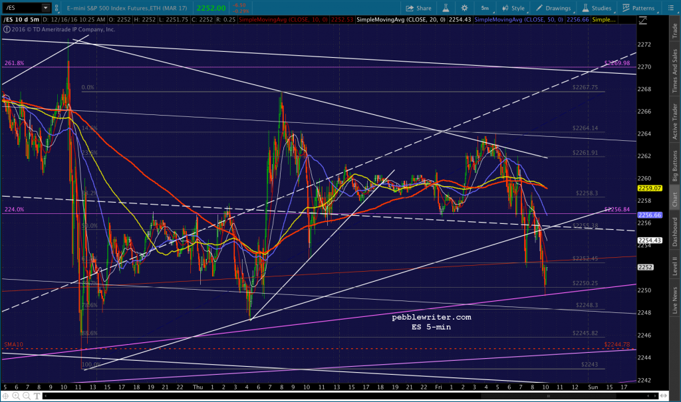This screenshot has height=402, width=681.
Task: Click the scrollbar left arrow
Action: [x=45, y=396]
